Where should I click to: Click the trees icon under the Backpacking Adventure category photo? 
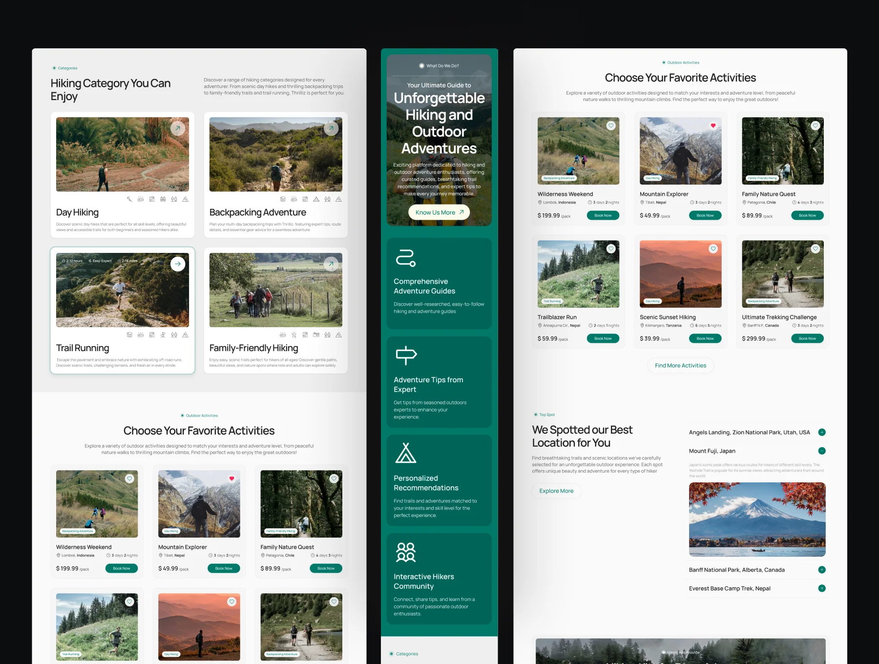click(x=328, y=199)
